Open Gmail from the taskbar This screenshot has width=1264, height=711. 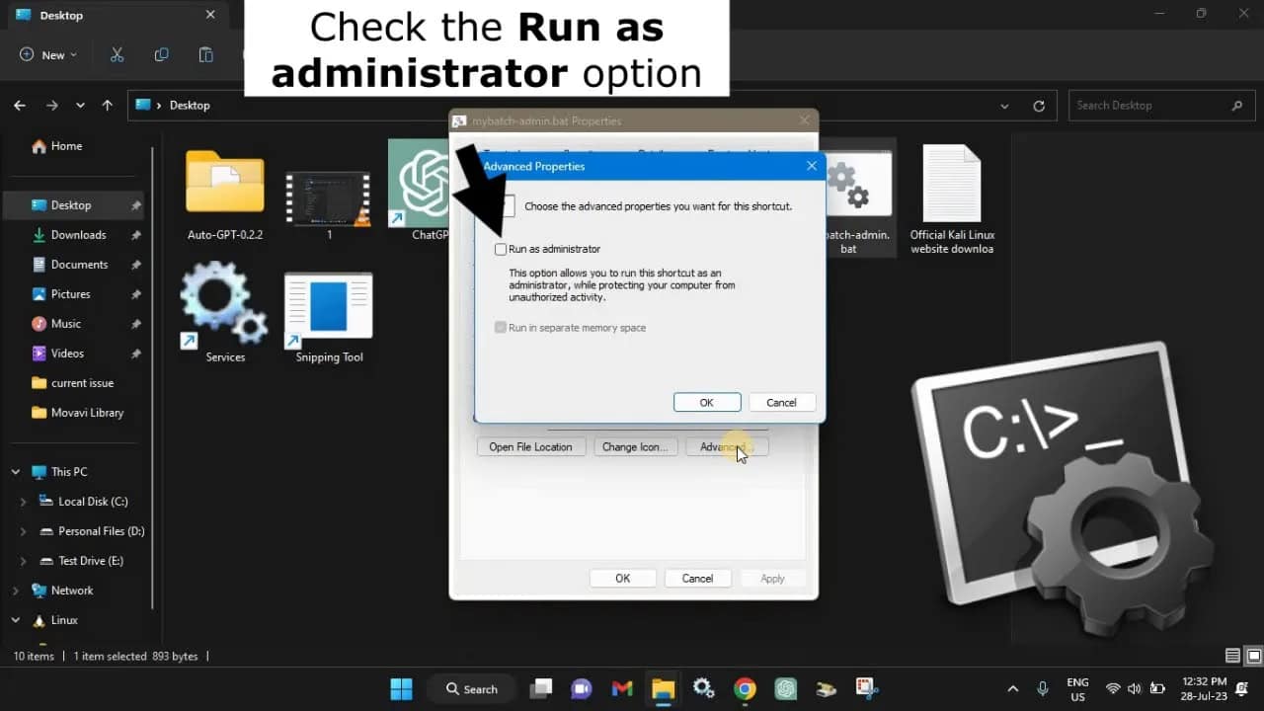pos(621,688)
